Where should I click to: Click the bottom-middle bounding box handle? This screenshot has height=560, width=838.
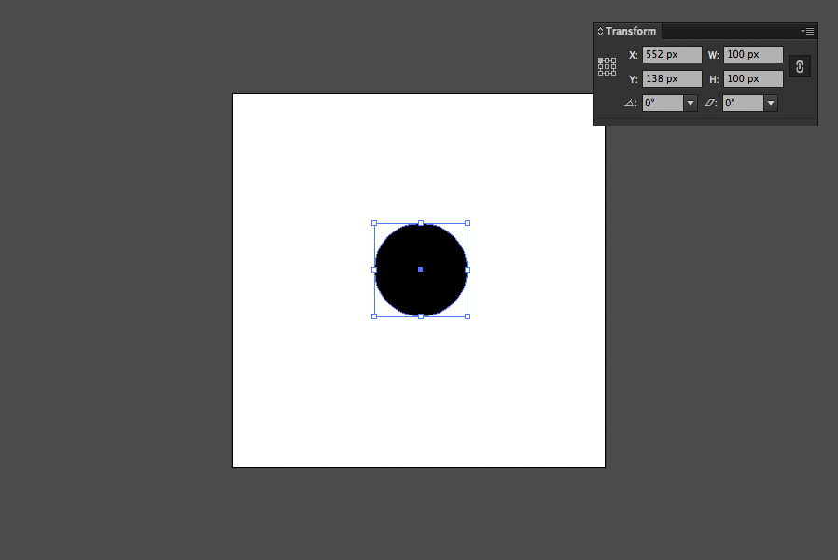click(x=421, y=316)
